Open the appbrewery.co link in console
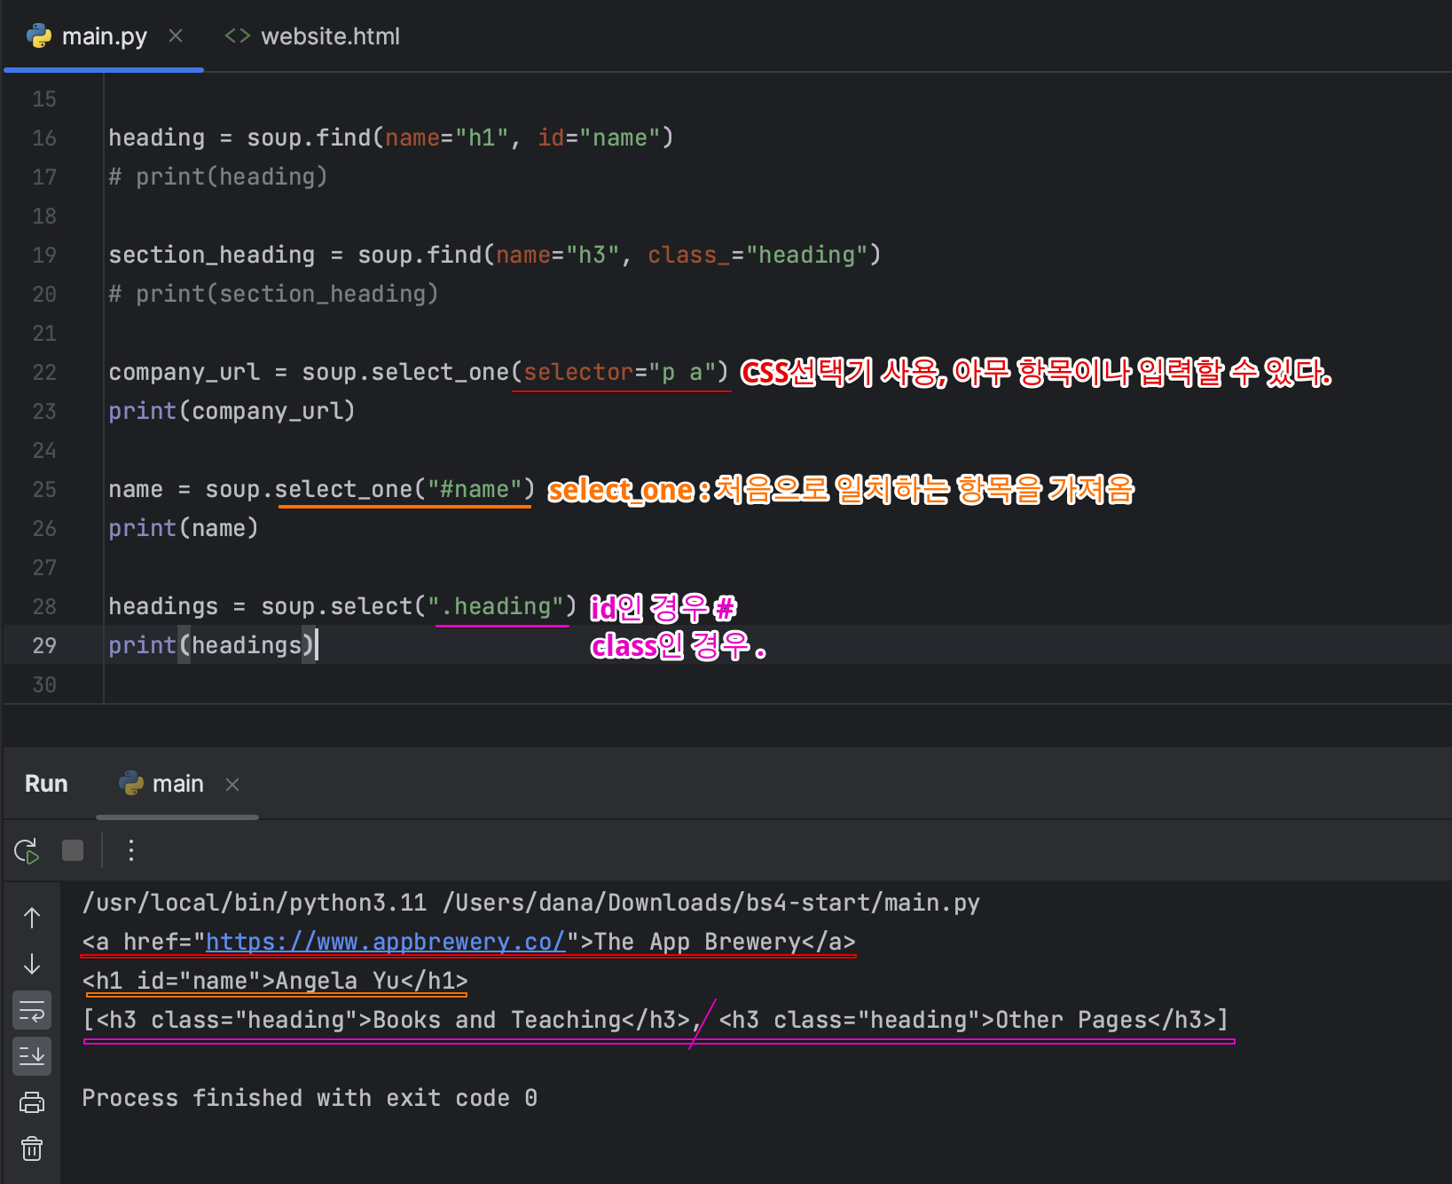Screen dimensions: 1452x1184 [x=386, y=942]
